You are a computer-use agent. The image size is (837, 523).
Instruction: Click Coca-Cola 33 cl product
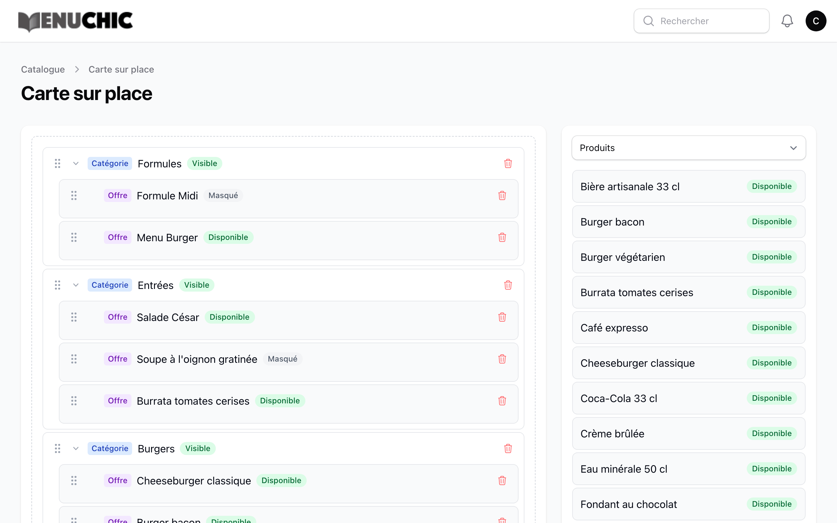(x=689, y=398)
